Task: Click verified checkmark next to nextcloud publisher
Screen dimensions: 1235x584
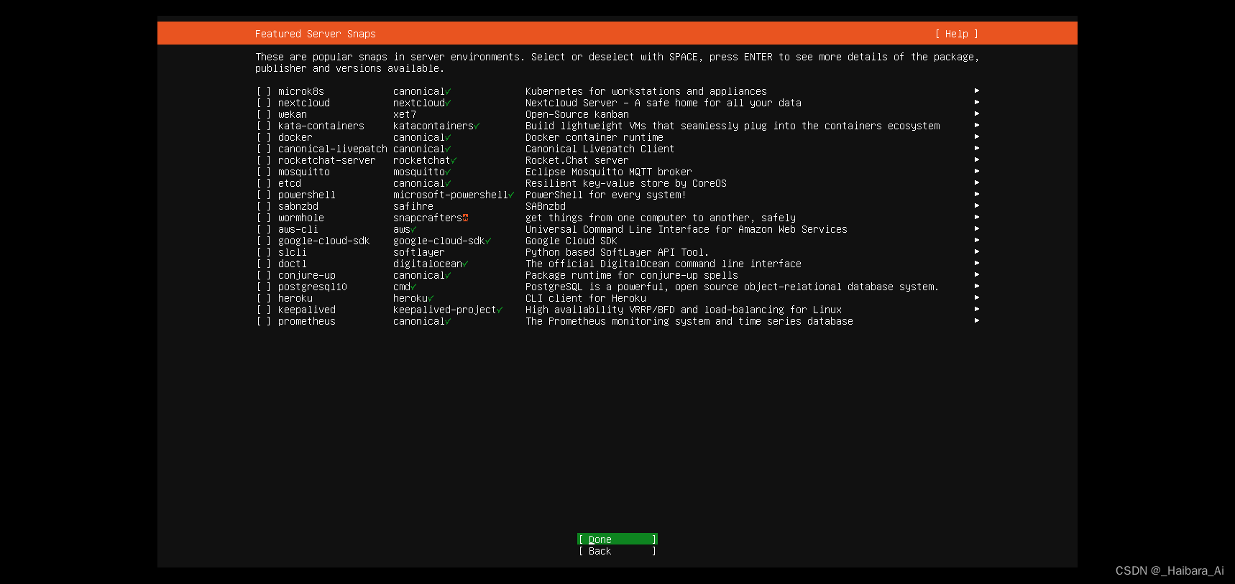Action: 448,103
